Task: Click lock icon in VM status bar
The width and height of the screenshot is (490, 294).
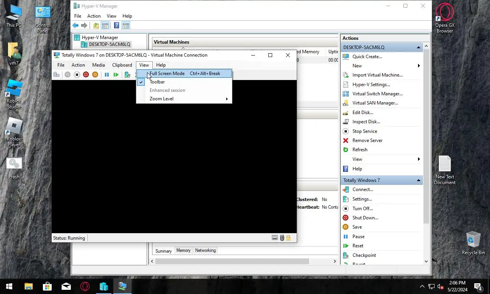Action: [x=288, y=238]
